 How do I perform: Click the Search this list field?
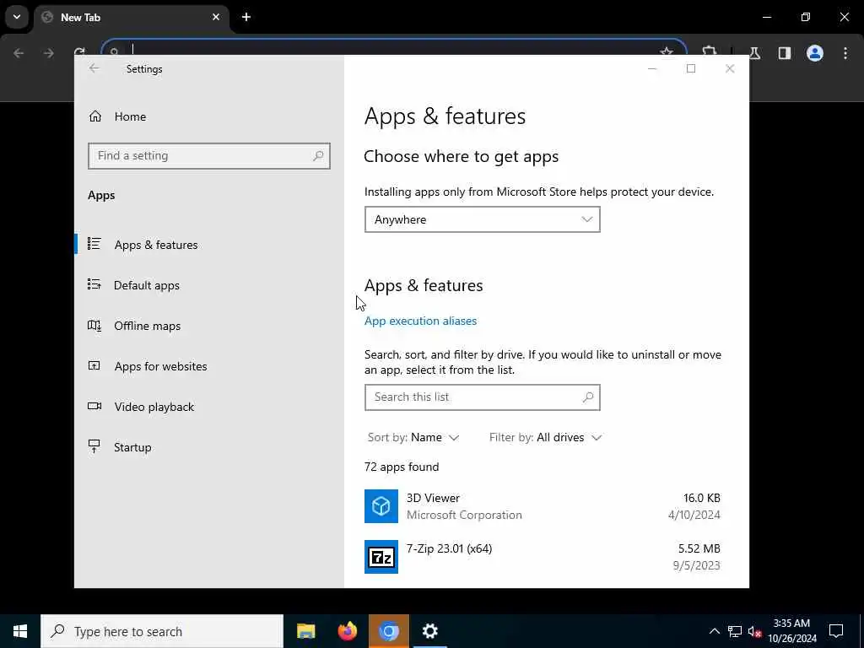tap(482, 397)
